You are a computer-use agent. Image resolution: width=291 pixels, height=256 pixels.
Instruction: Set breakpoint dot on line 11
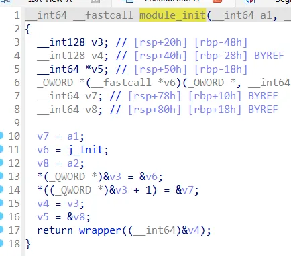coord(1,149)
